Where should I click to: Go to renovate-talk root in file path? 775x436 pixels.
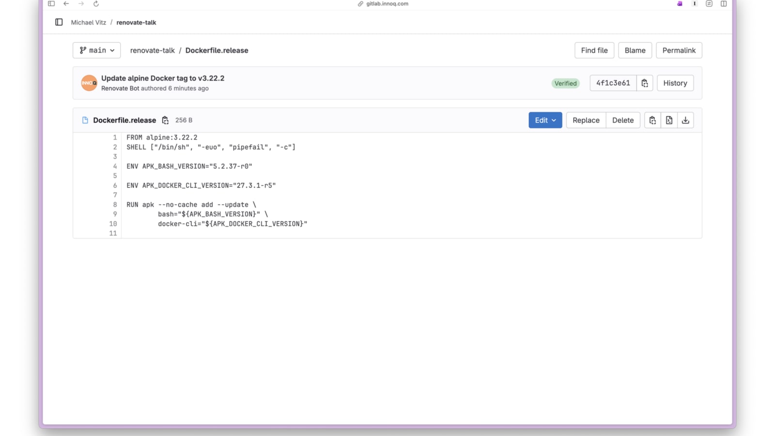click(x=153, y=50)
